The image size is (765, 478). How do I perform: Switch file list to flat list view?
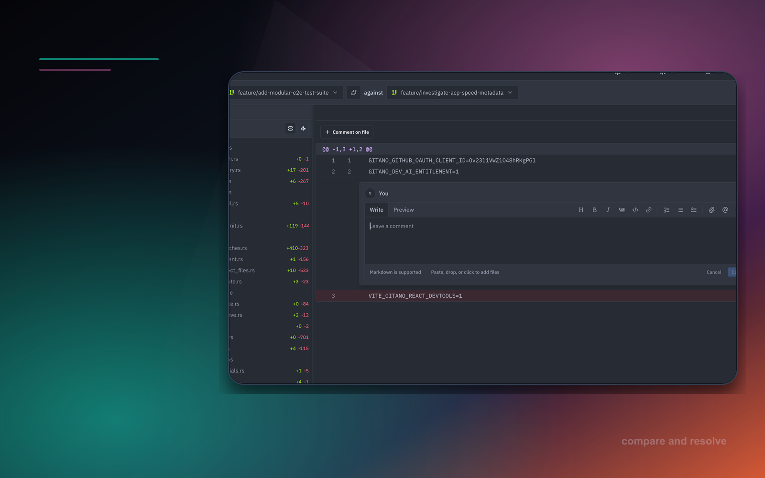pos(290,129)
